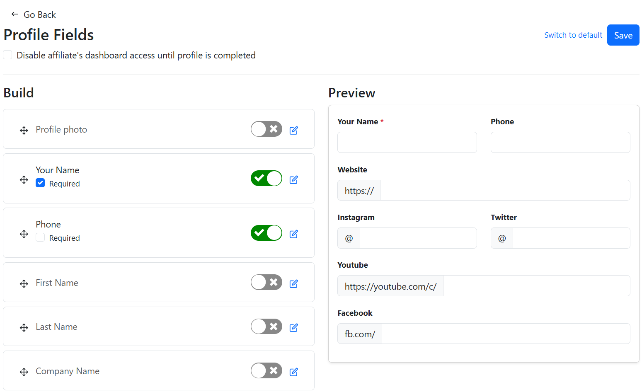This screenshot has width=642, height=392.
Task: Grab the move handle for Profile photo
Action: coord(24,131)
